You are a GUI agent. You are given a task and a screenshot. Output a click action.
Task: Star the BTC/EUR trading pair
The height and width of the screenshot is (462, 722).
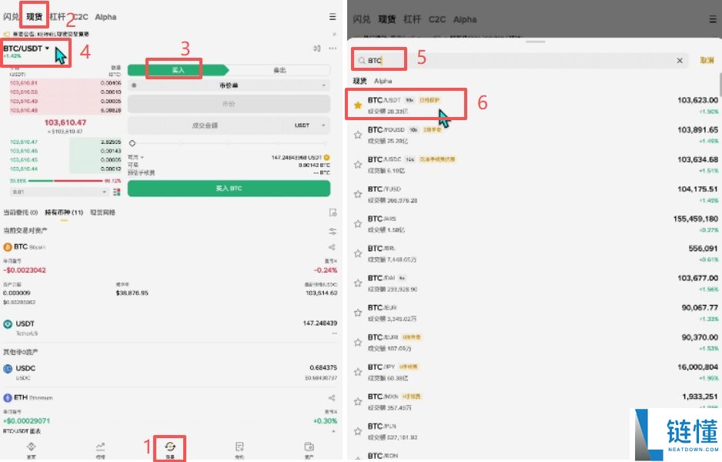[357, 311]
